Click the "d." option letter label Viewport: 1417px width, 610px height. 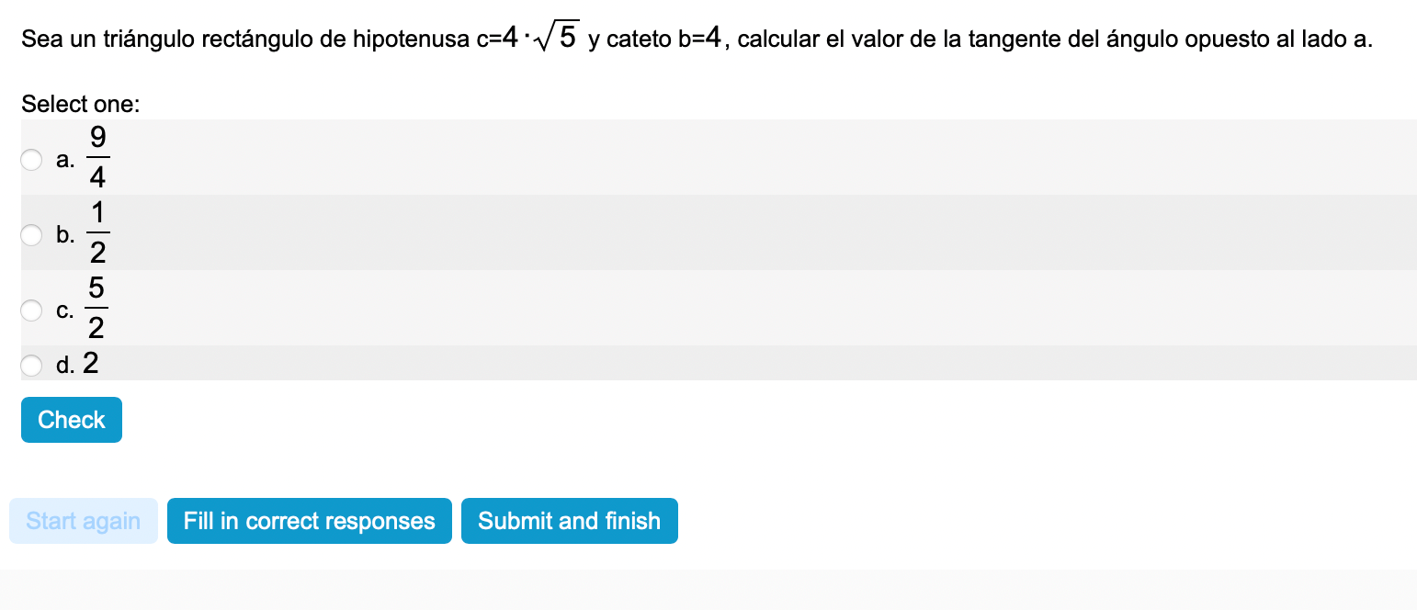pyautogui.click(x=65, y=366)
